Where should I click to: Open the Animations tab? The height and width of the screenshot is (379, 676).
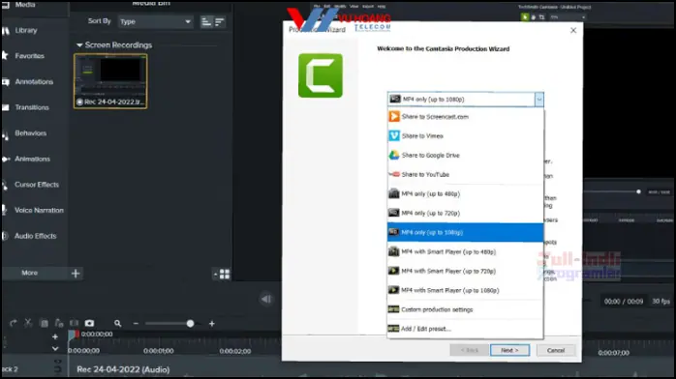(32, 160)
